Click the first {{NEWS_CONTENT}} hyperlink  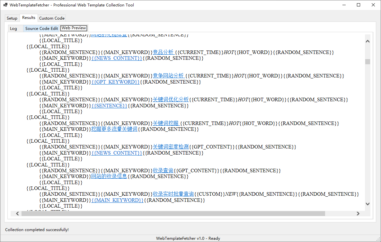point(117,58)
